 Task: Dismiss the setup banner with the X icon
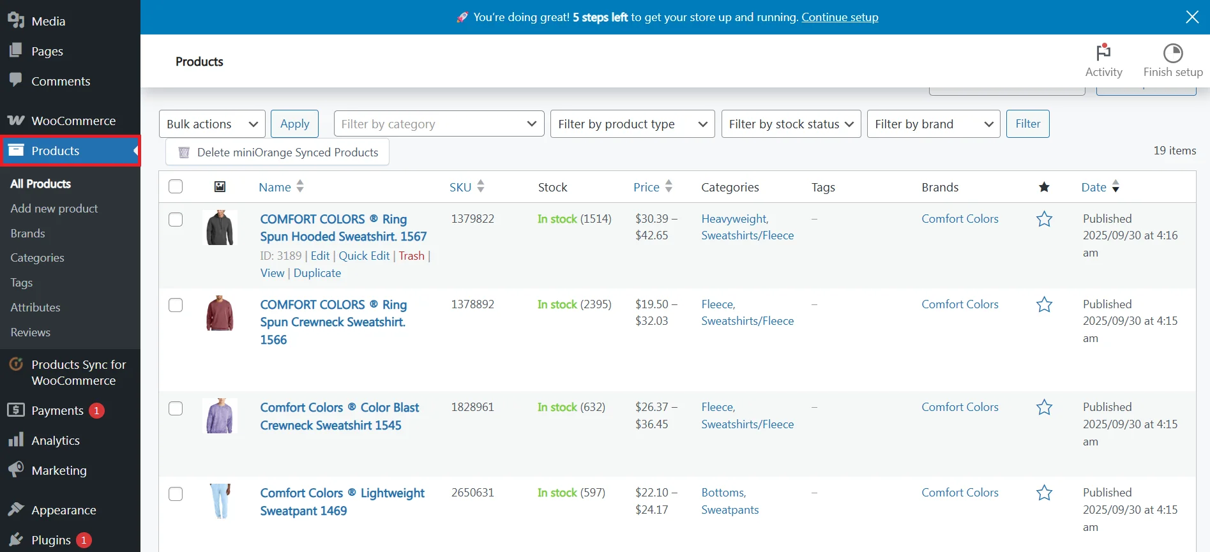1192,17
